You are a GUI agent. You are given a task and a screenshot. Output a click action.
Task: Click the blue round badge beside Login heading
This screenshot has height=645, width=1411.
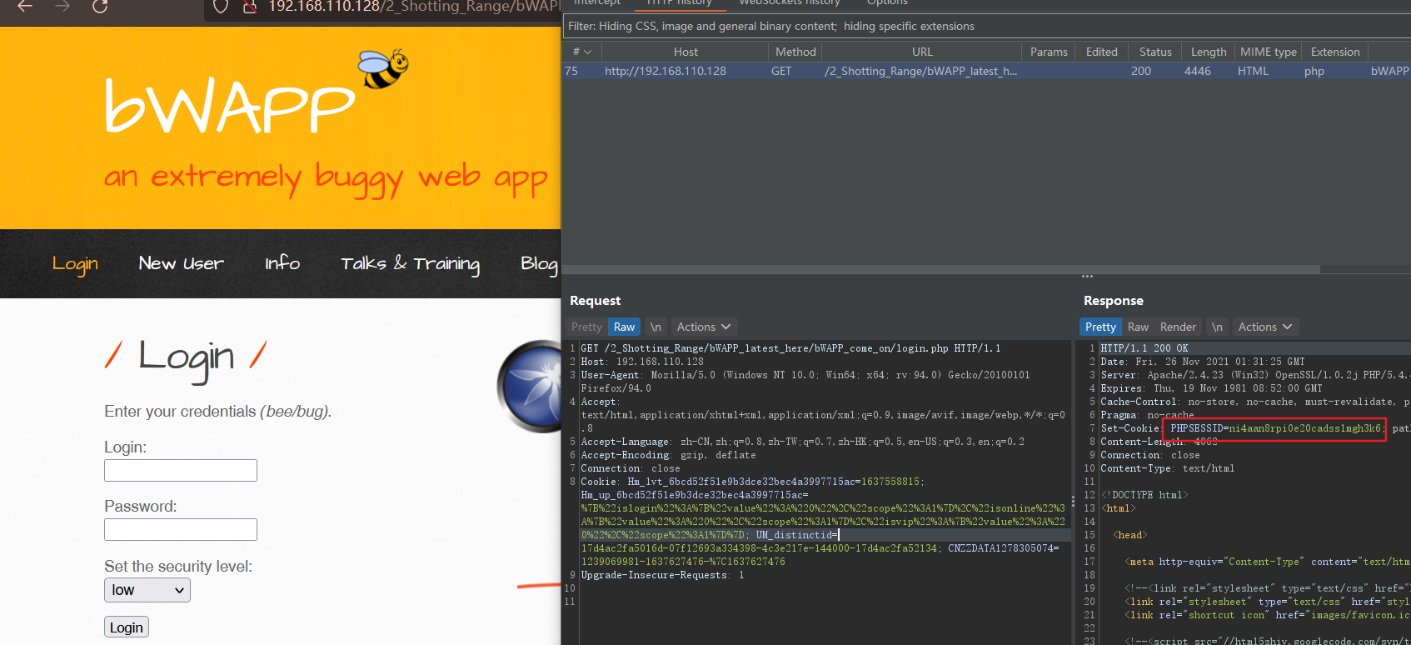point(529,386)
